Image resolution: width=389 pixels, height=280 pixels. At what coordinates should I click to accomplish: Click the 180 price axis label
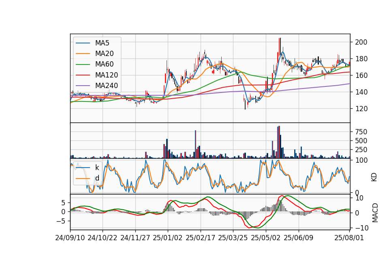361,59
